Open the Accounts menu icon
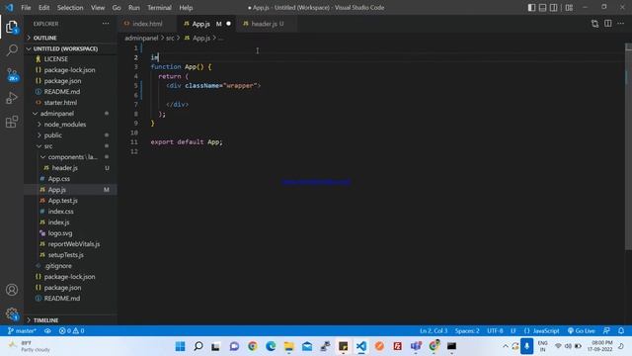 click(12, 290)
